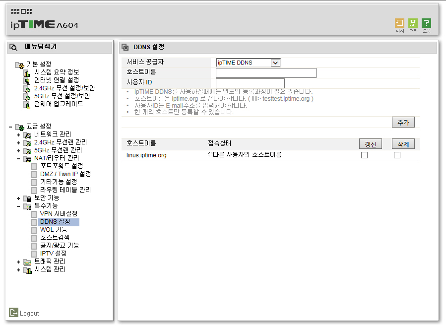
Task: Click the 네트워크 관리 folder icon
Action: tap(27, 135)
